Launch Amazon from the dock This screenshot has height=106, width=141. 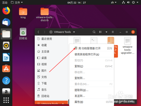click(x=6, y=91)
